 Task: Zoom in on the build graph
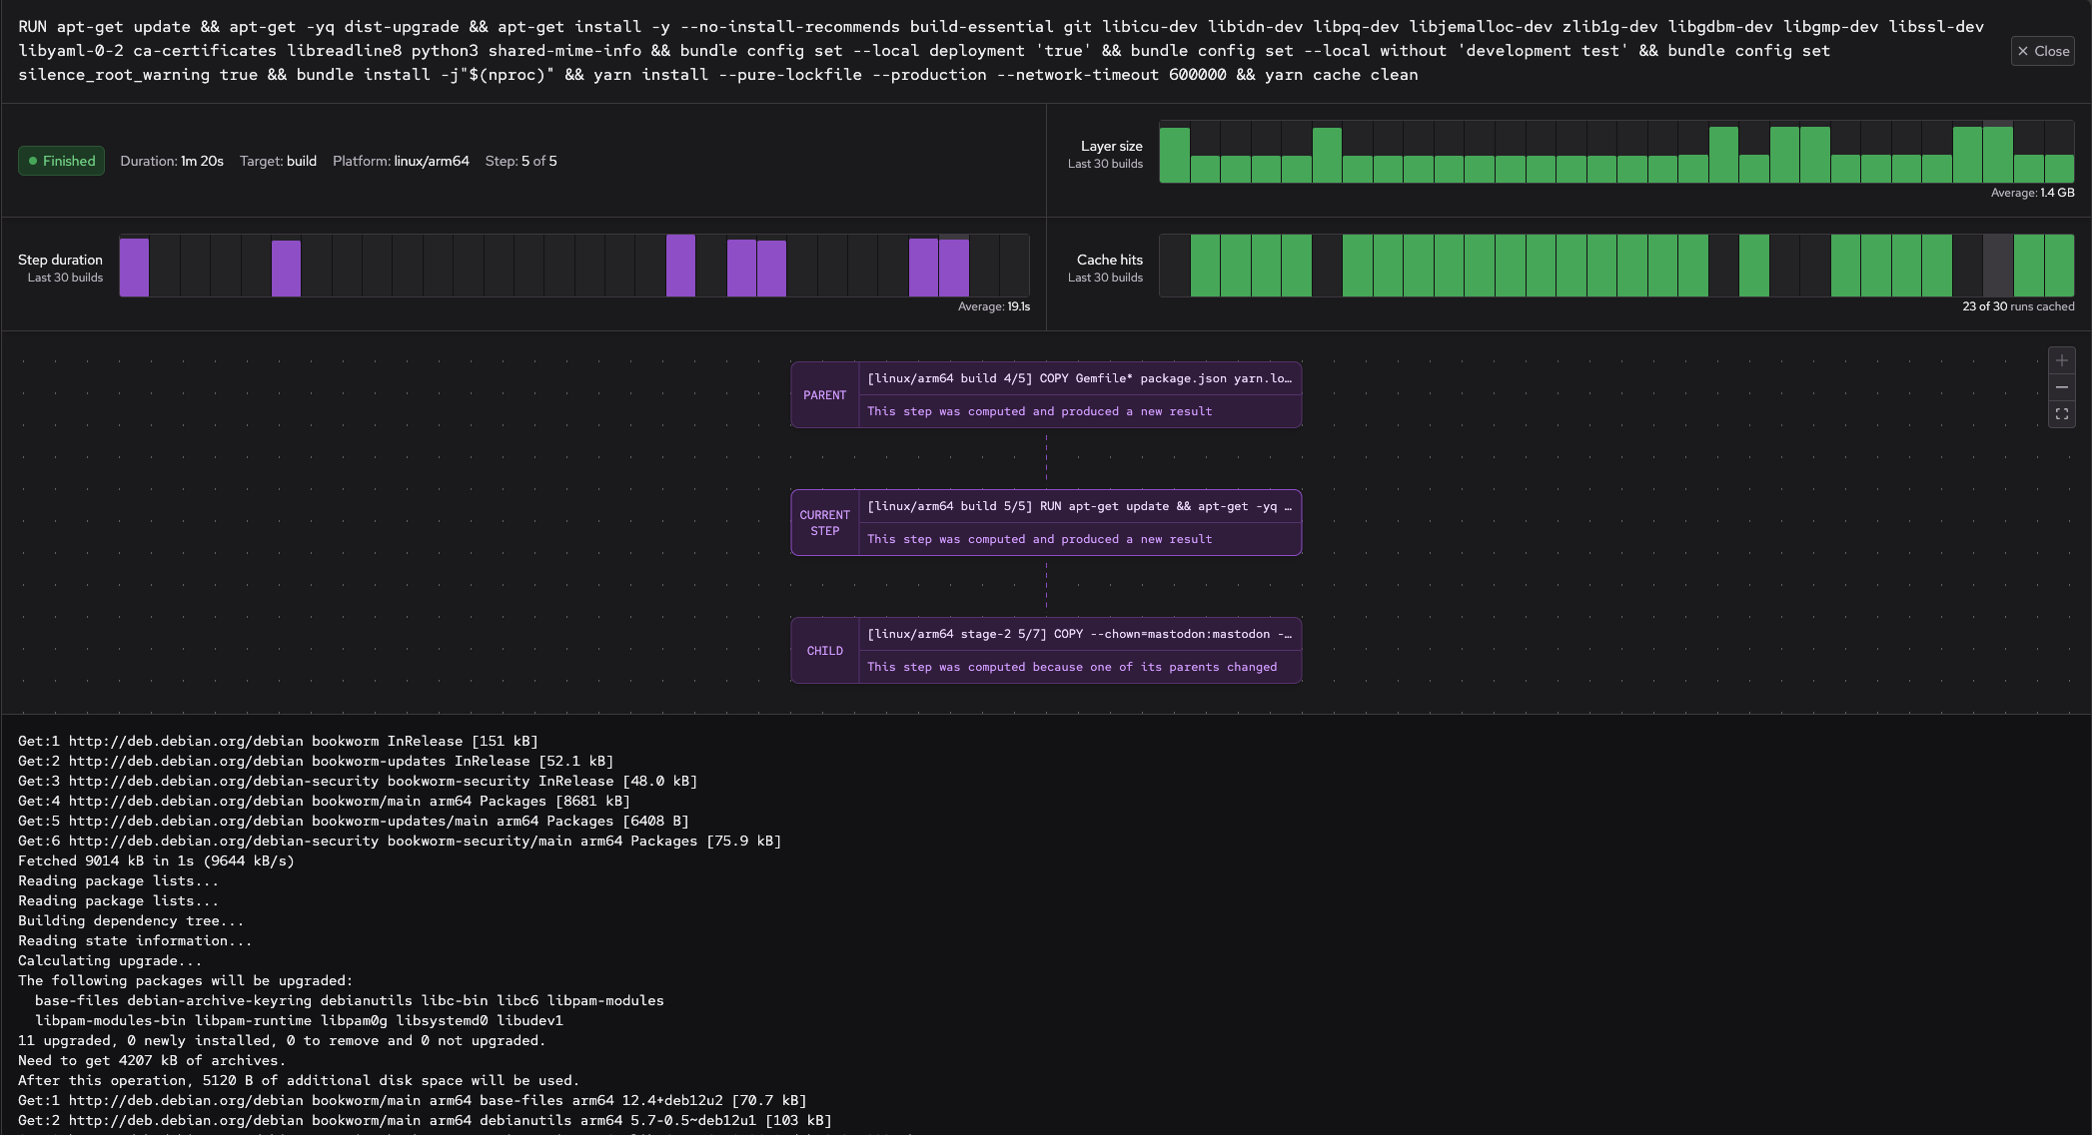click(2062, 360)
